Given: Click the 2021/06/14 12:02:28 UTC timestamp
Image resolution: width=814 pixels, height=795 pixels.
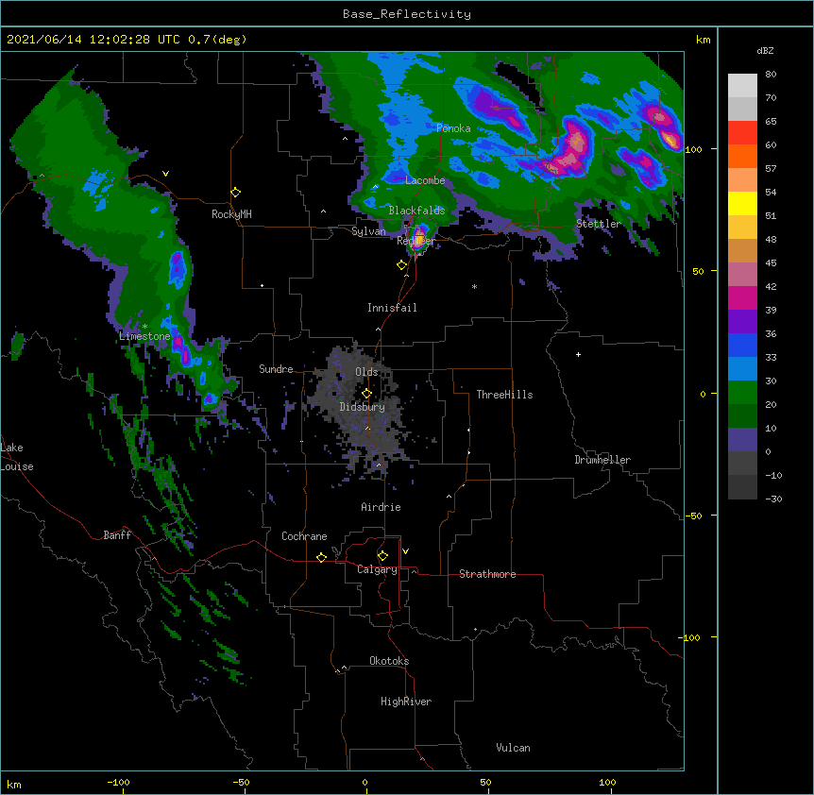Looking at the screenshot, I should (93, 40).
